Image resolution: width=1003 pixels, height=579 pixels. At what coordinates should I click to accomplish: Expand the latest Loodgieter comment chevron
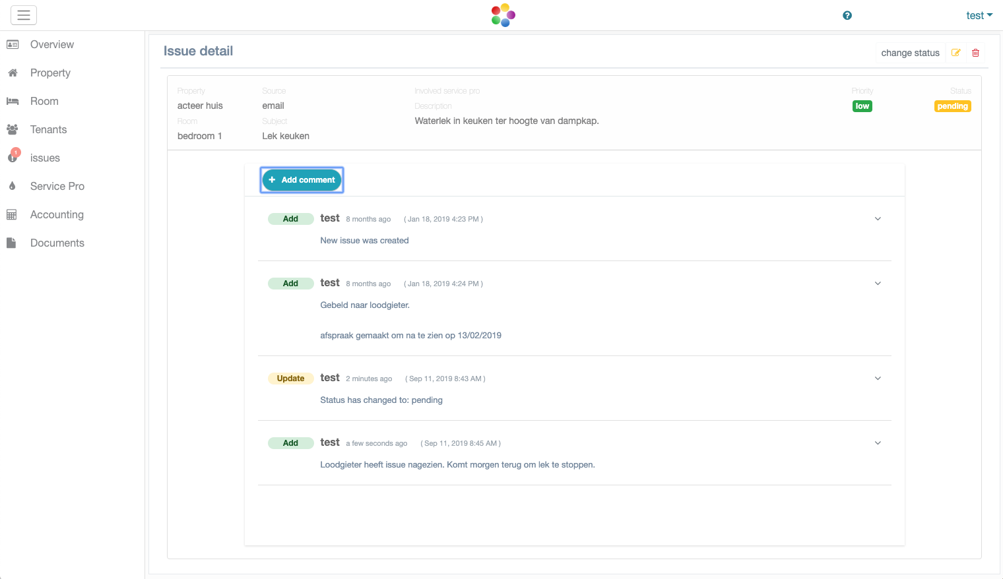[x=878, y=443]
